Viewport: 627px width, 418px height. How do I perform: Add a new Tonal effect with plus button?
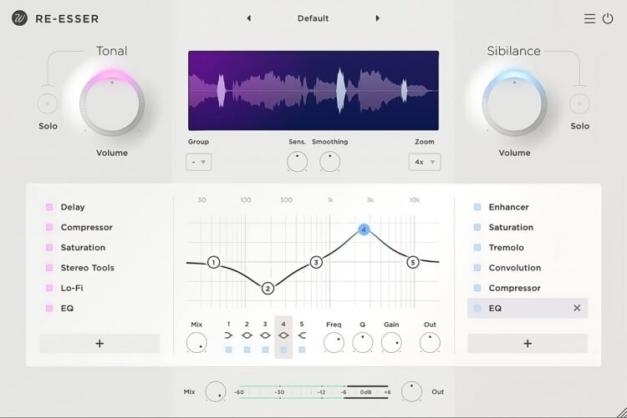99,343
